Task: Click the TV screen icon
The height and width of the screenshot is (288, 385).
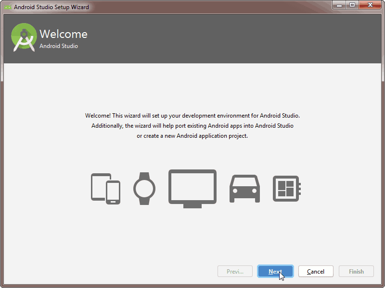Action: 192,189
